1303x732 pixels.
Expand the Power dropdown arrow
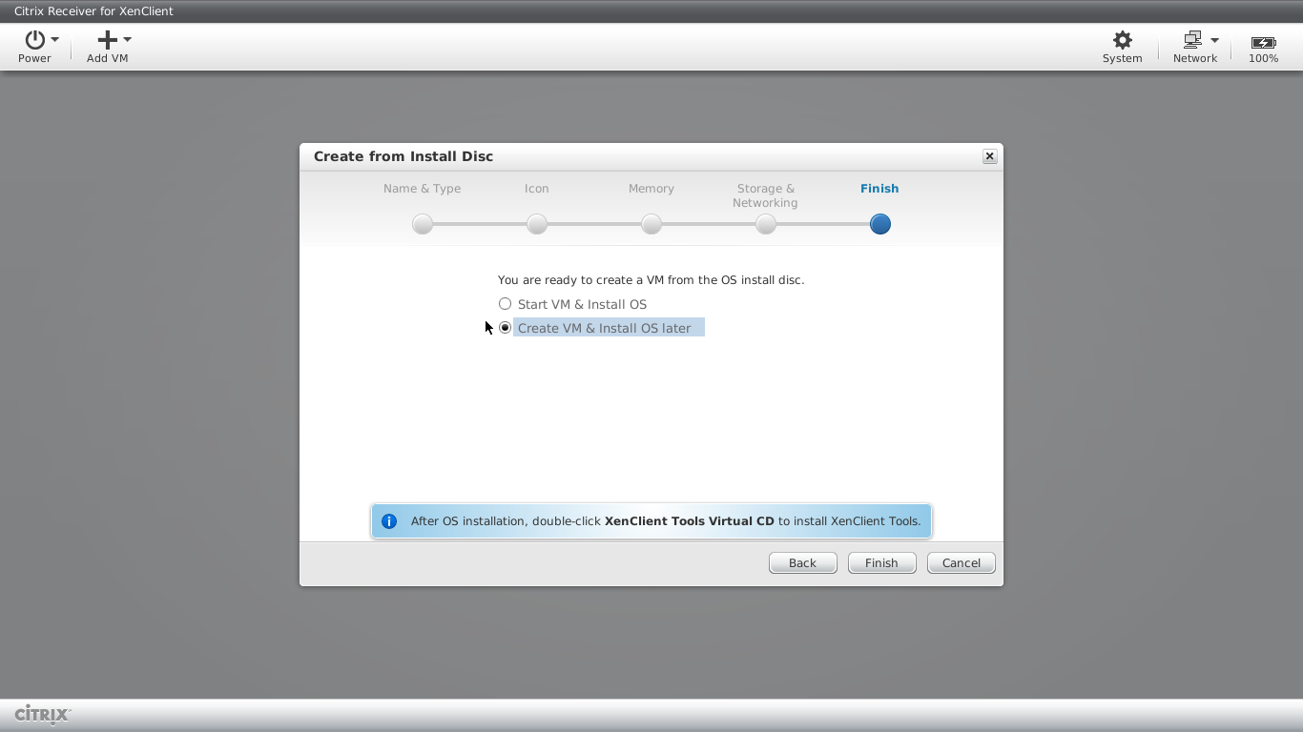(x=55, y=40)
